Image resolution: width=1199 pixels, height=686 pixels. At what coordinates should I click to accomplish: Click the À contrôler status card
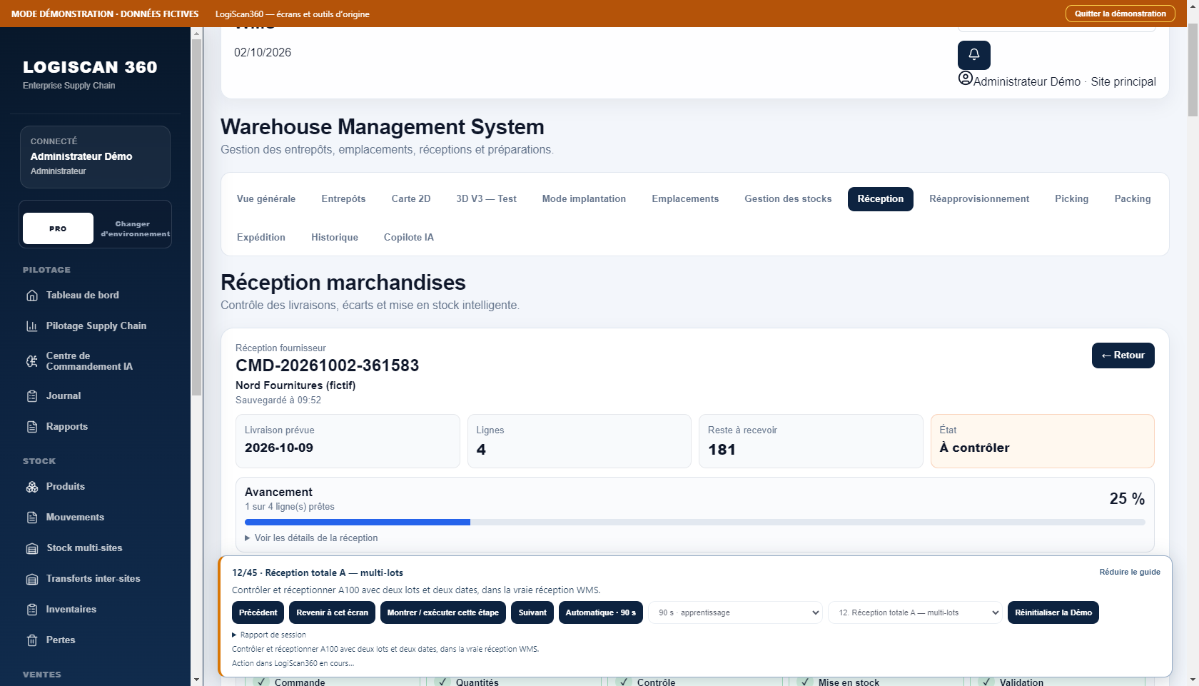pos(1042,441)
